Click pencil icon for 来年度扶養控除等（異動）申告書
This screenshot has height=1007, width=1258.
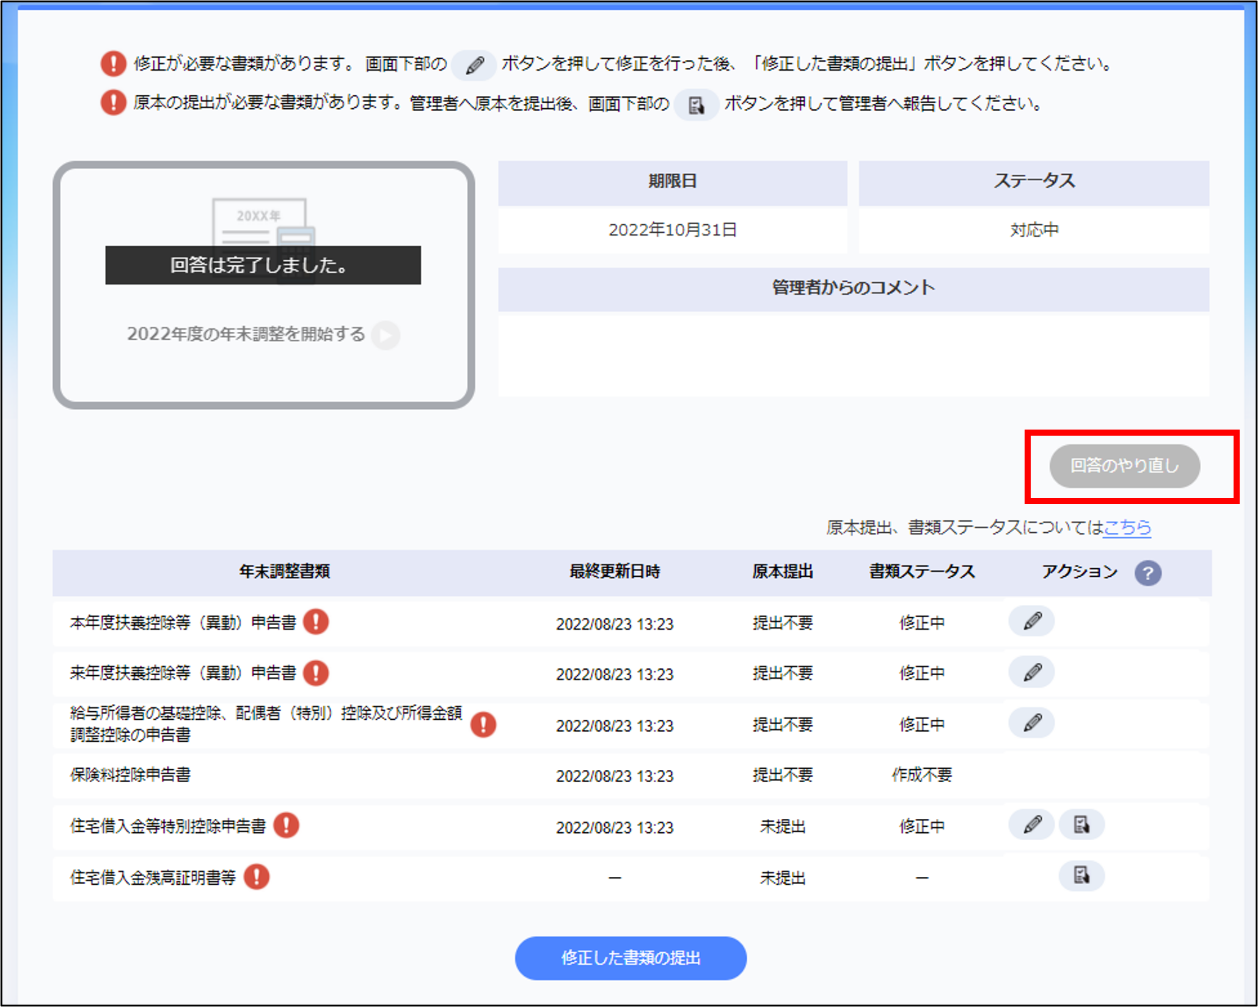[x=1031, y=672]
